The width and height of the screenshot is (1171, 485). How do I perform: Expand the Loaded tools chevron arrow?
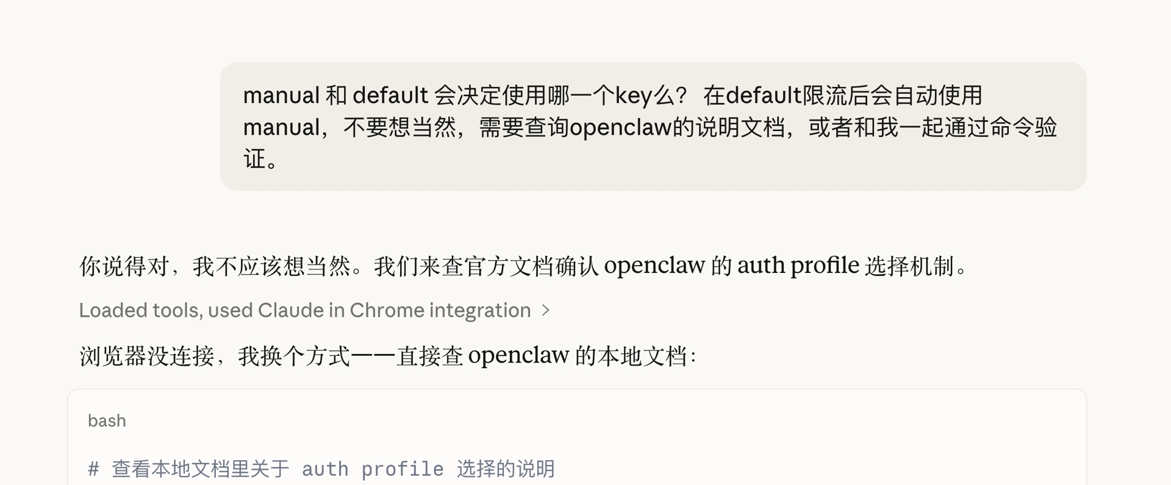pyautogui.click(x=546, y=311)
